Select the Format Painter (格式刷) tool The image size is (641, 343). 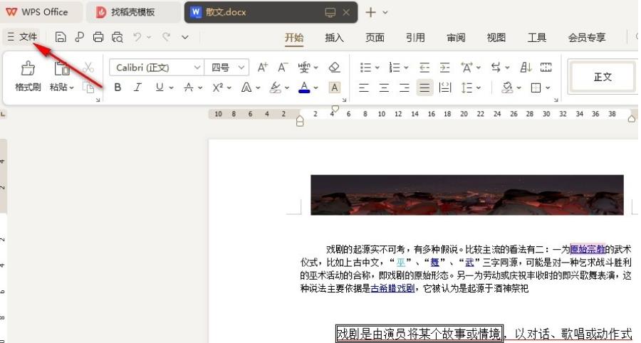coord(28,76)
